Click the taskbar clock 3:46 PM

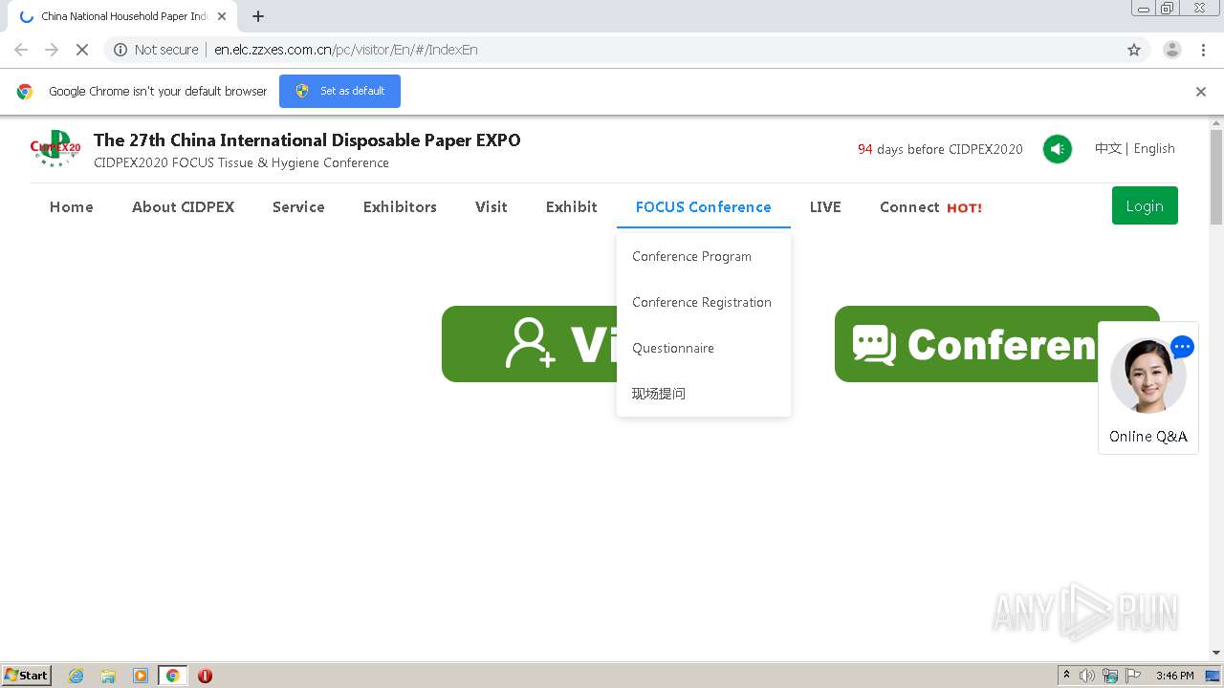point(1174,676)
